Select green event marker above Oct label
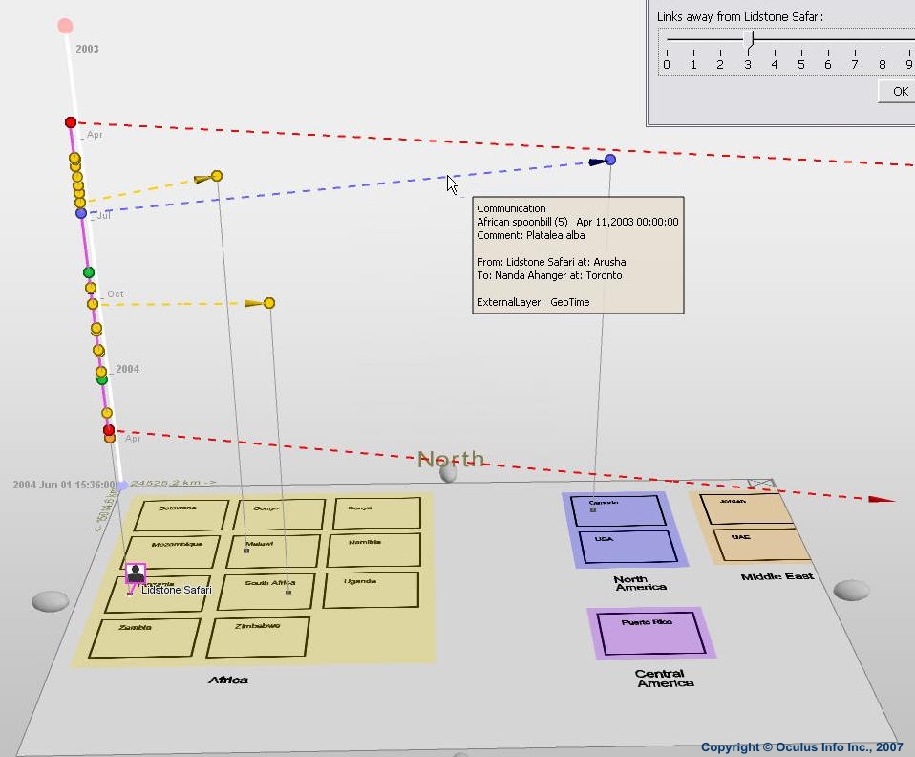Viewport: 915px width, 757px height. [89, 273]
